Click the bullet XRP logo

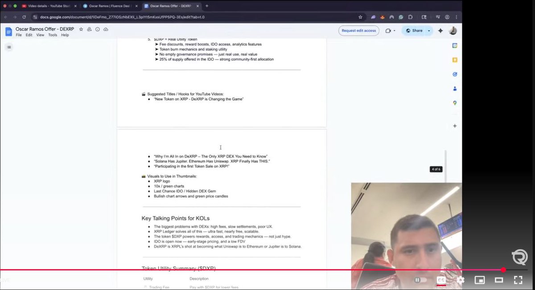pos(162,181)
